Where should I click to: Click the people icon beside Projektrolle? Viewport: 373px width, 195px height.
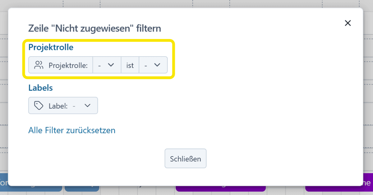pyautogui.click(x=39, y=65)
